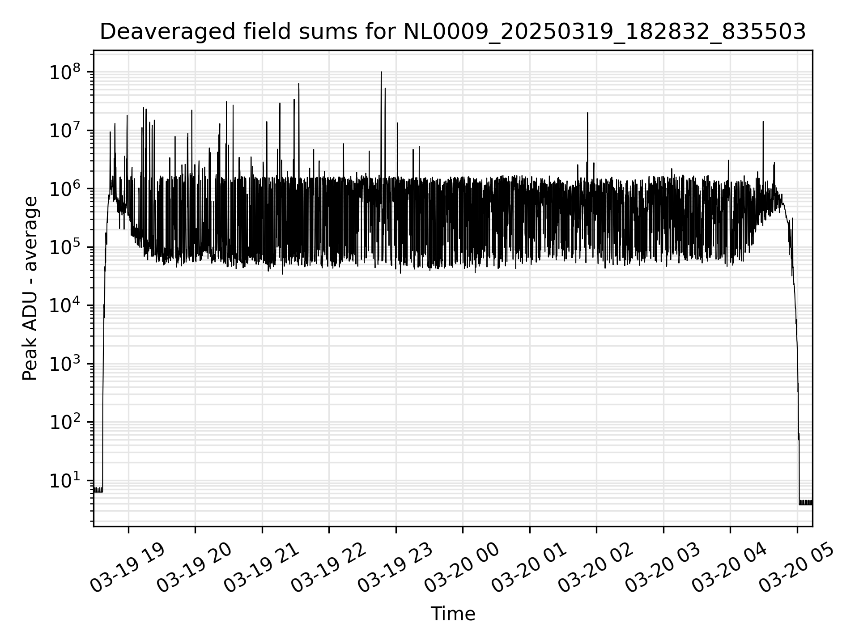Click the y-axis tick label 10^1
The width and height of the screenshot is (859, 644).
pyautogui.click(x=65, y=480)
